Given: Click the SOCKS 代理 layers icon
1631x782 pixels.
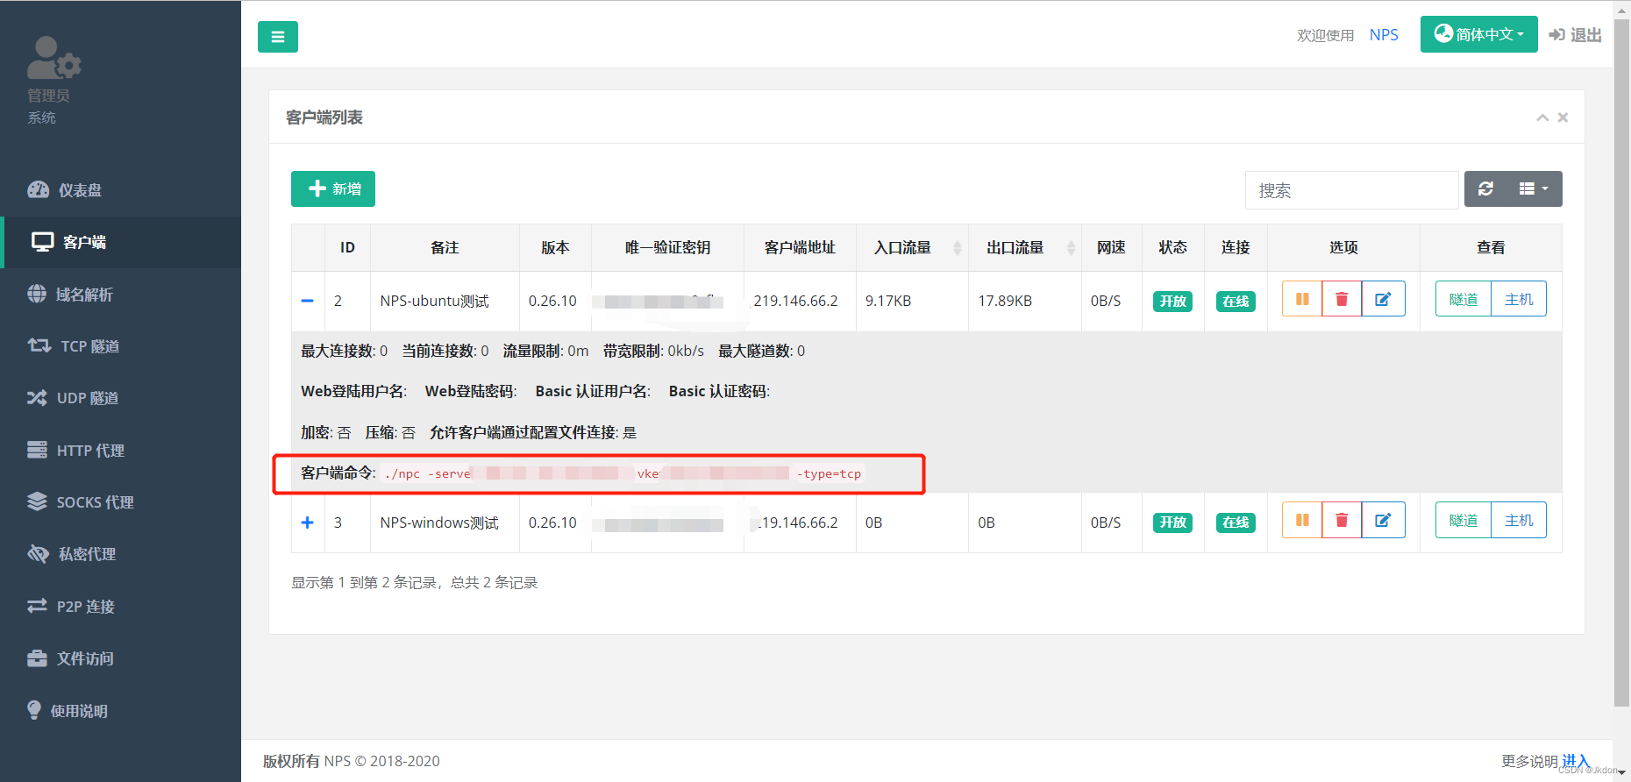Looking at the screenshot, I should (37, 501).
